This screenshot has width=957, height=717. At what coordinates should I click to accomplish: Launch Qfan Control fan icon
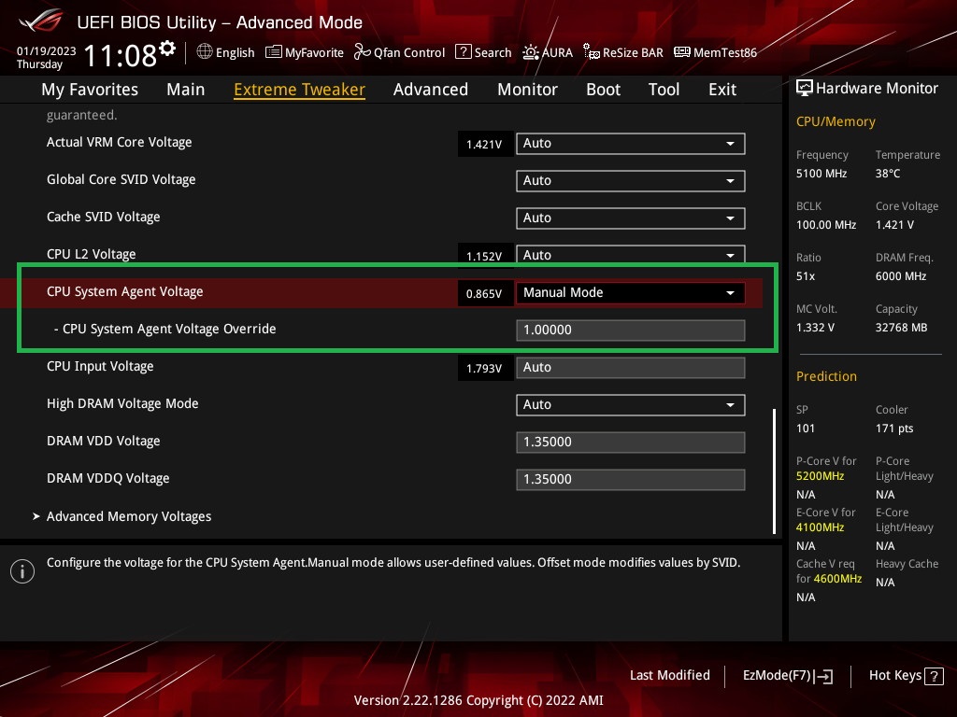pyautogui.click(x=363, y=52)
